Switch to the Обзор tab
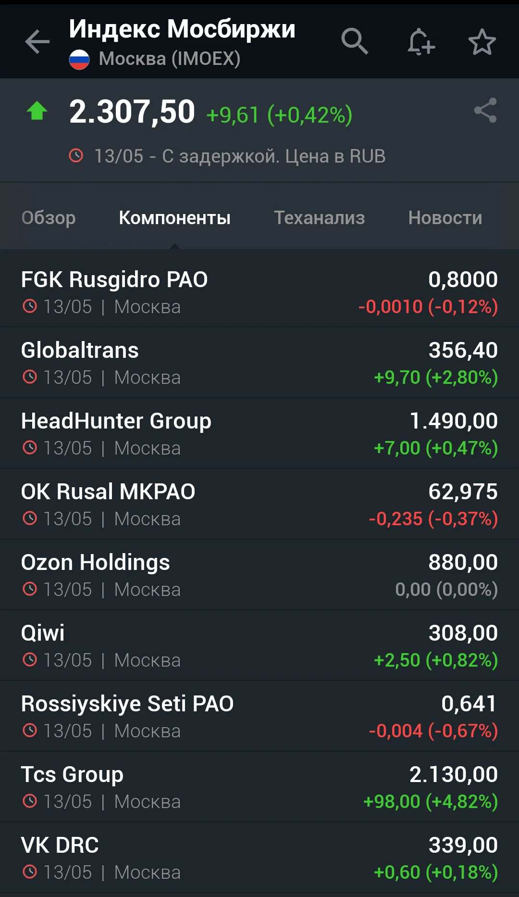The width and height of the screenshot is (519, 897). (49, 218)
